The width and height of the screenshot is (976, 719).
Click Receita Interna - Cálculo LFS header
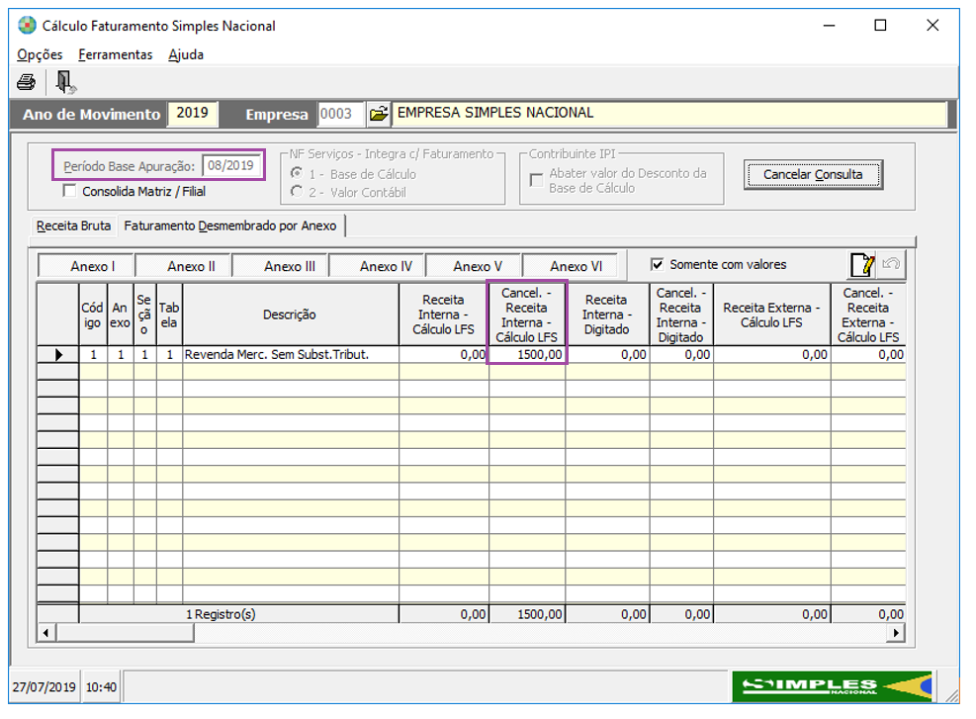443,315
